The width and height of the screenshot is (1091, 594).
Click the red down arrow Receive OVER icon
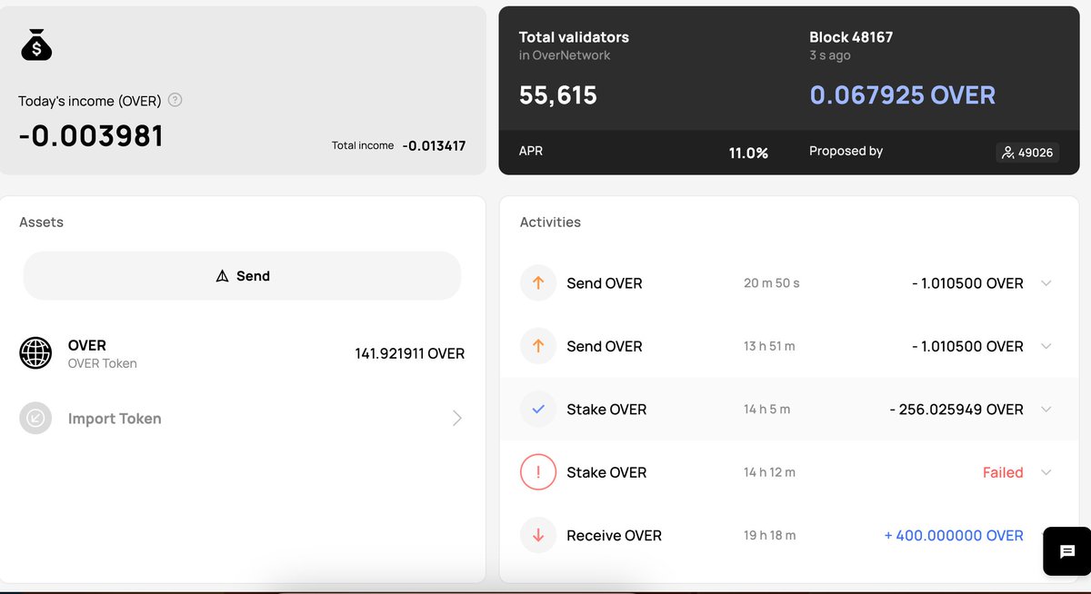pyautogui.click(x=538, y=536)
